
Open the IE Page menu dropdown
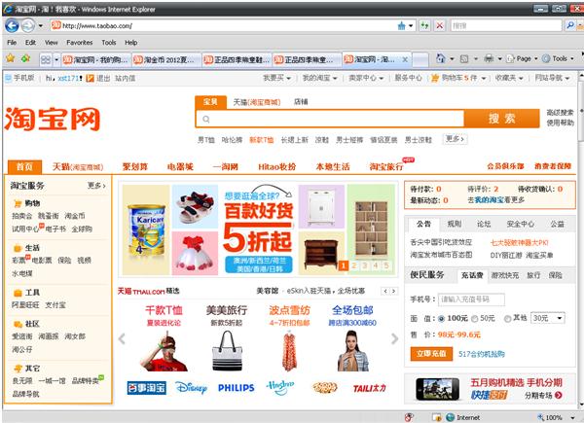522,58
